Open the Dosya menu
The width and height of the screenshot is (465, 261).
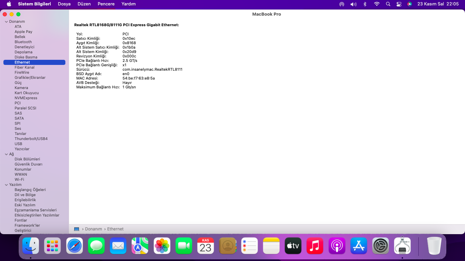(x=64, y=4)
